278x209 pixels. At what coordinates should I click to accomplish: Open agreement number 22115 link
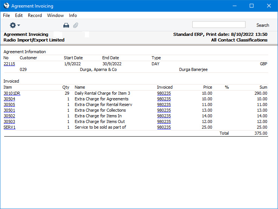[x=9, y=64]
